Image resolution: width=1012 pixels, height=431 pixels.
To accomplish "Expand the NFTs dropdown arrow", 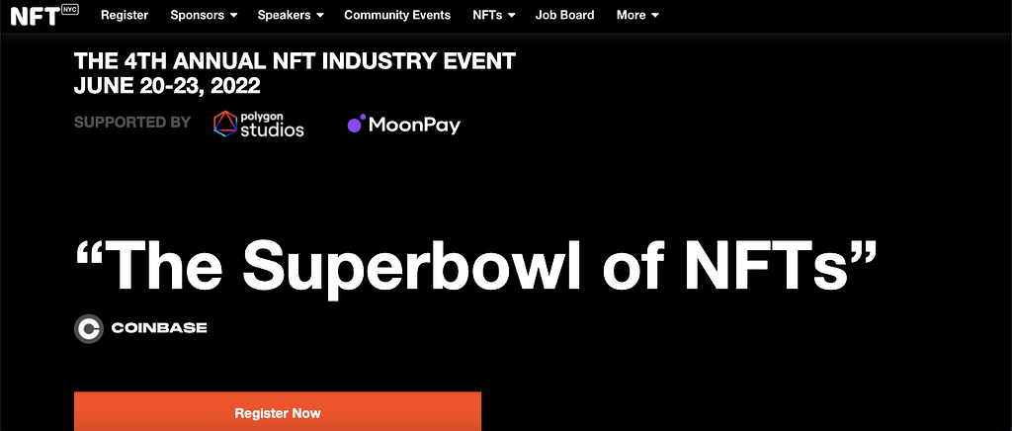I will (511, 15).
